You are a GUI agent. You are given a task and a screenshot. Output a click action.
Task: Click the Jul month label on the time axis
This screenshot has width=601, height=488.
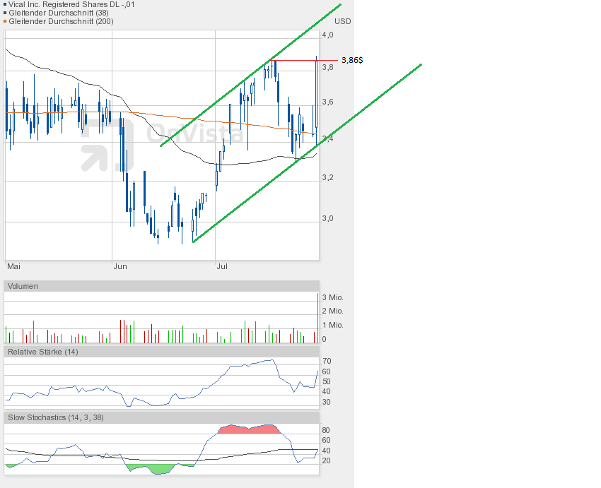(222, 266)
